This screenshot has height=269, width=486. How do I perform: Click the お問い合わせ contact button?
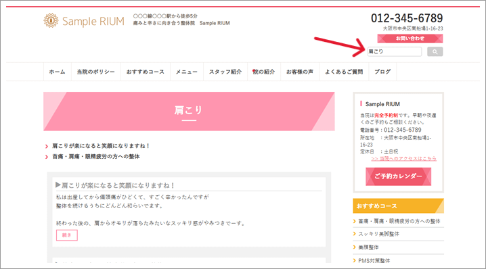click(x=410, y=39)
